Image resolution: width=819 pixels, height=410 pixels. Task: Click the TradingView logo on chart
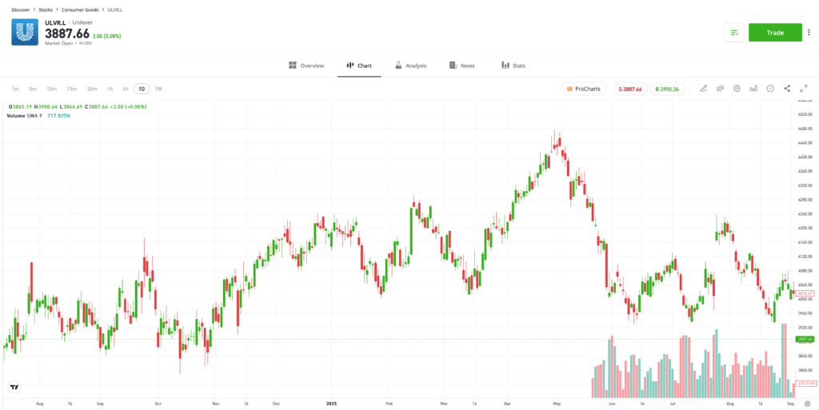[14, 387]
